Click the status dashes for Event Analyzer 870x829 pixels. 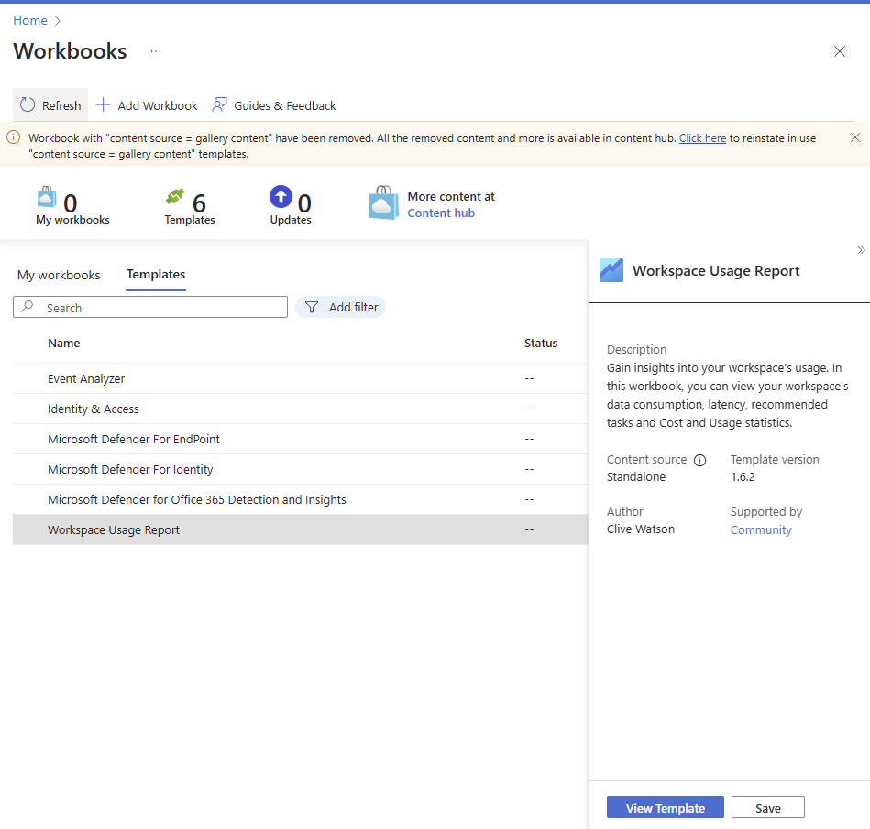click(529, 378)
